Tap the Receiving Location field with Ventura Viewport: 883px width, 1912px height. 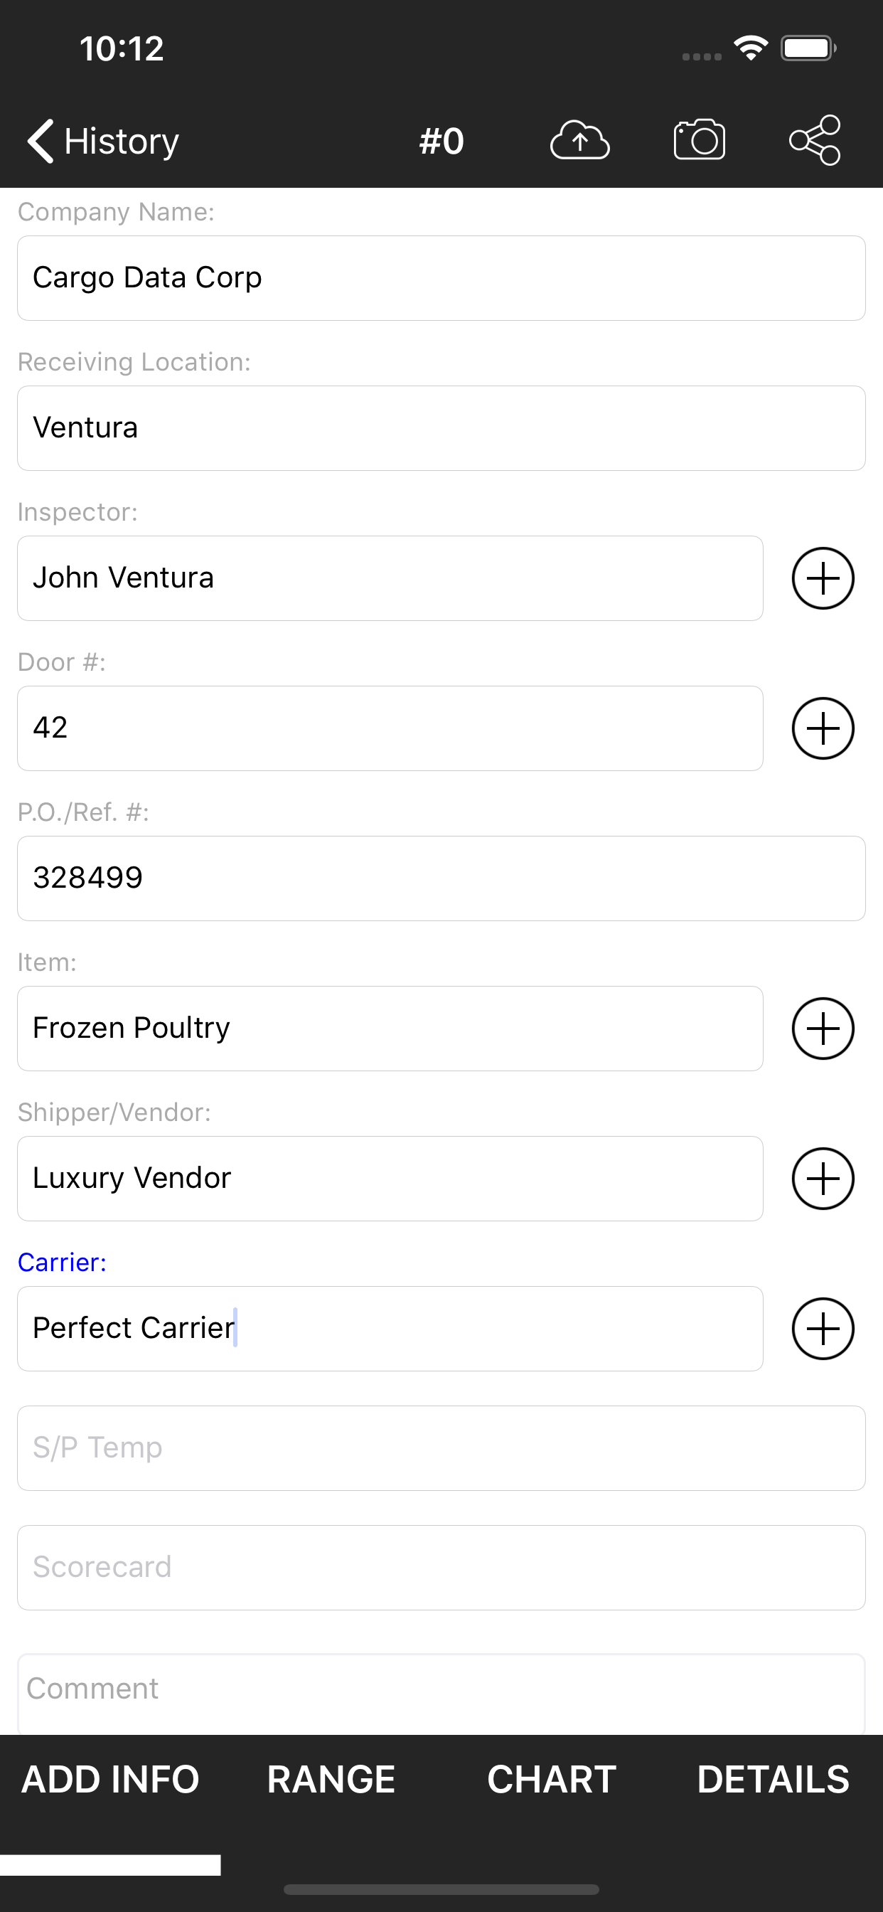pyautogui.click(x=442, y=428)
